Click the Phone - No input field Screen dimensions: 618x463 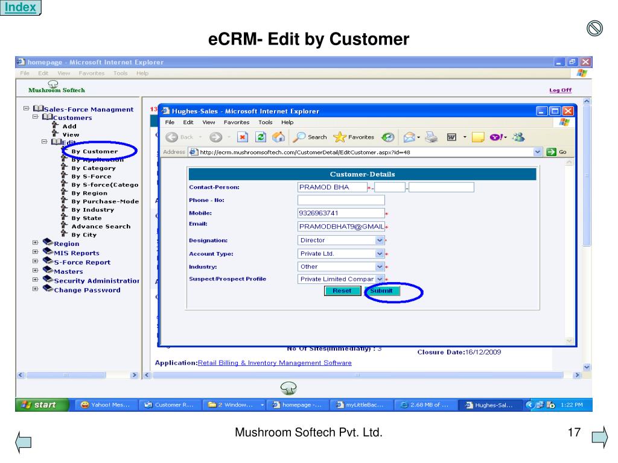point(341,200)
